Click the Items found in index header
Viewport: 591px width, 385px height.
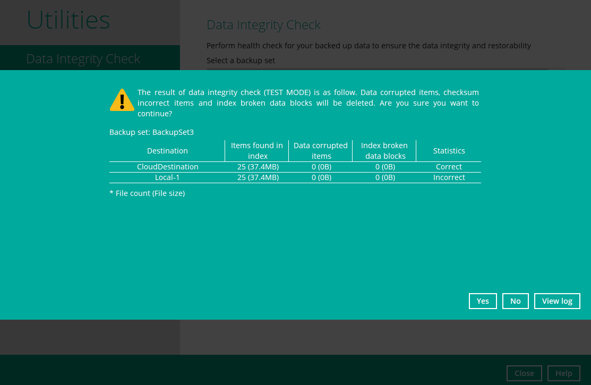pos(257,151)
